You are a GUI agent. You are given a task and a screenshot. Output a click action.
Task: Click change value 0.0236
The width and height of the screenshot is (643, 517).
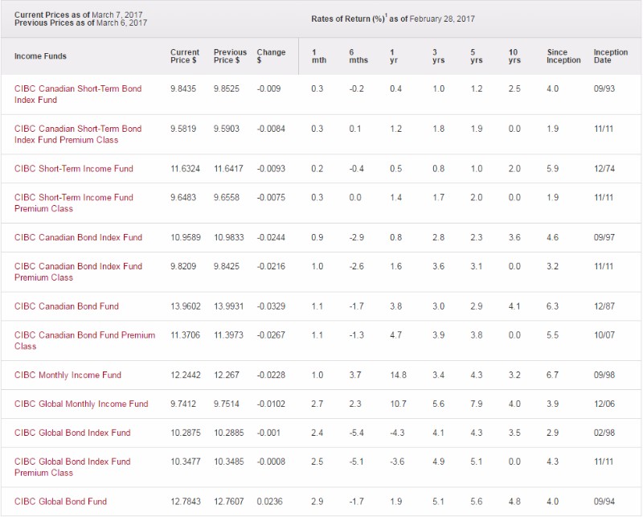(269, 502)
